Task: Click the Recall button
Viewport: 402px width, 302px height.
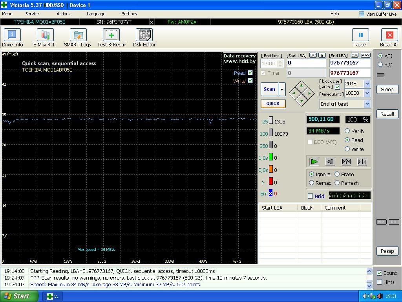Action: 387,114
